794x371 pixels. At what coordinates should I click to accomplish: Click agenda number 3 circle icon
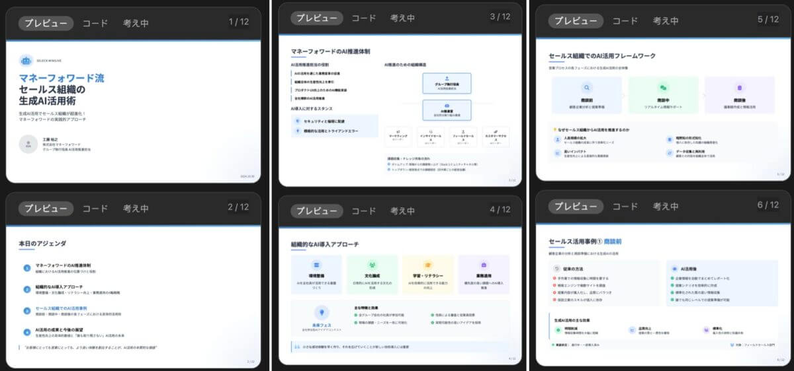[x=27, y=310]
